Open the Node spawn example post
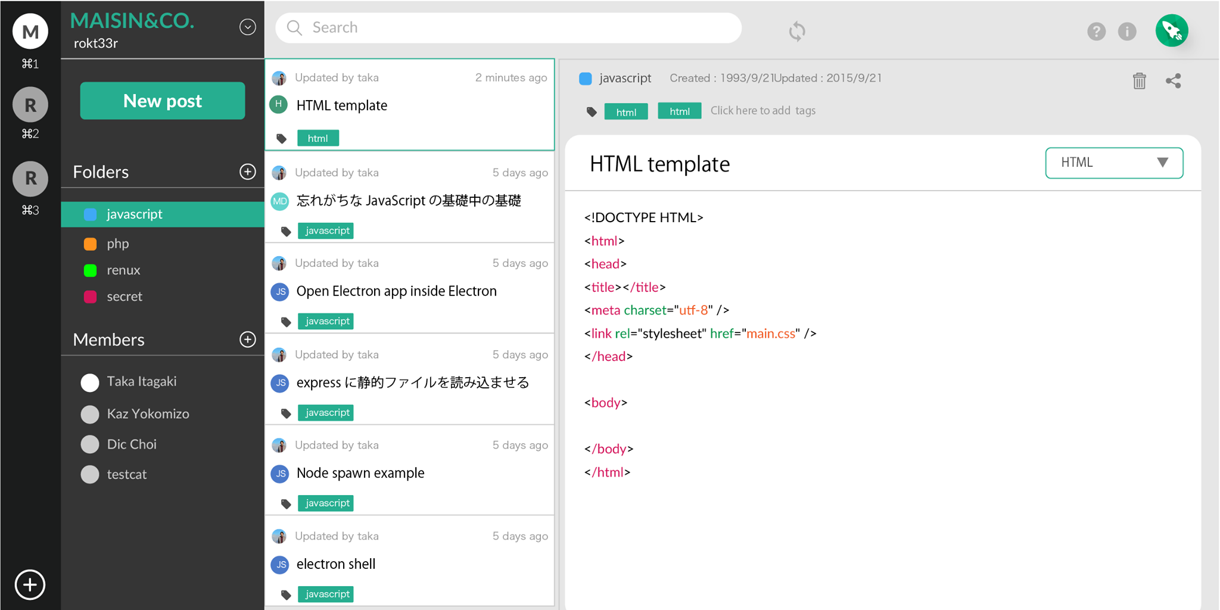1220x610 pixels. click(360, 473)
